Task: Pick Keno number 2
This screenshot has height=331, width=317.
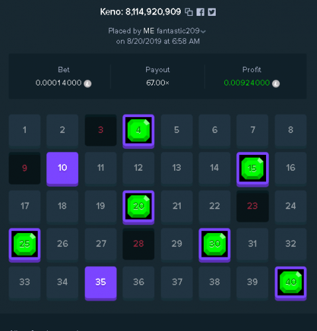Action: tap(62, 131)
